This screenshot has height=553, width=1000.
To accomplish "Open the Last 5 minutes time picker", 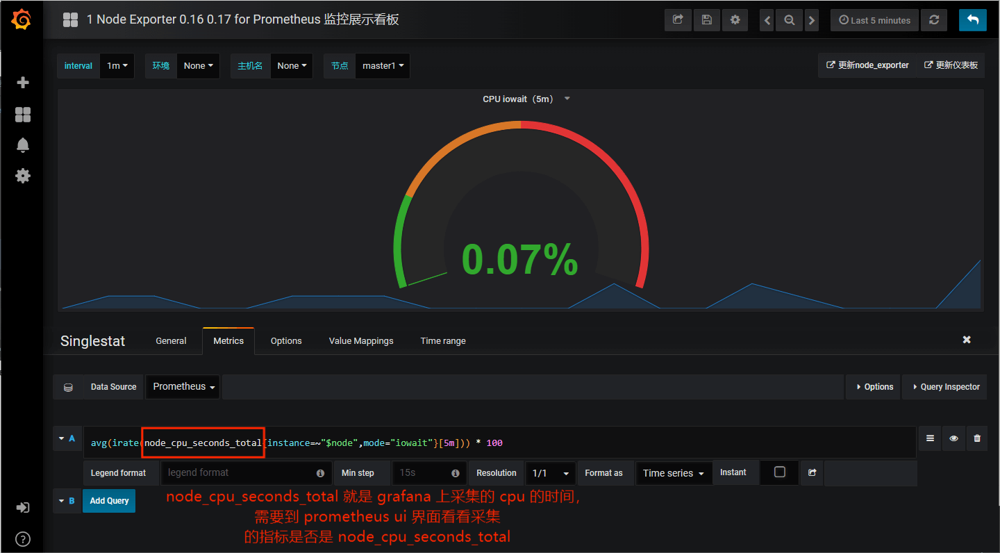I will [x=875, y=20].
